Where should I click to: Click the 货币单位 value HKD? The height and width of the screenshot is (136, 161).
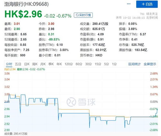pyautogui.click(x=99, y=55)
